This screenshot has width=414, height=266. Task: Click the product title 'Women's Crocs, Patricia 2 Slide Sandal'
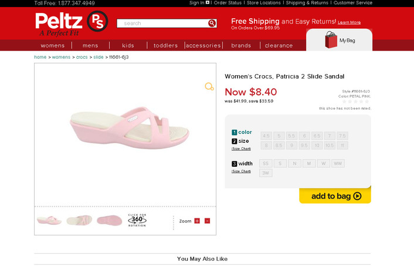click(x=284, y=76)
